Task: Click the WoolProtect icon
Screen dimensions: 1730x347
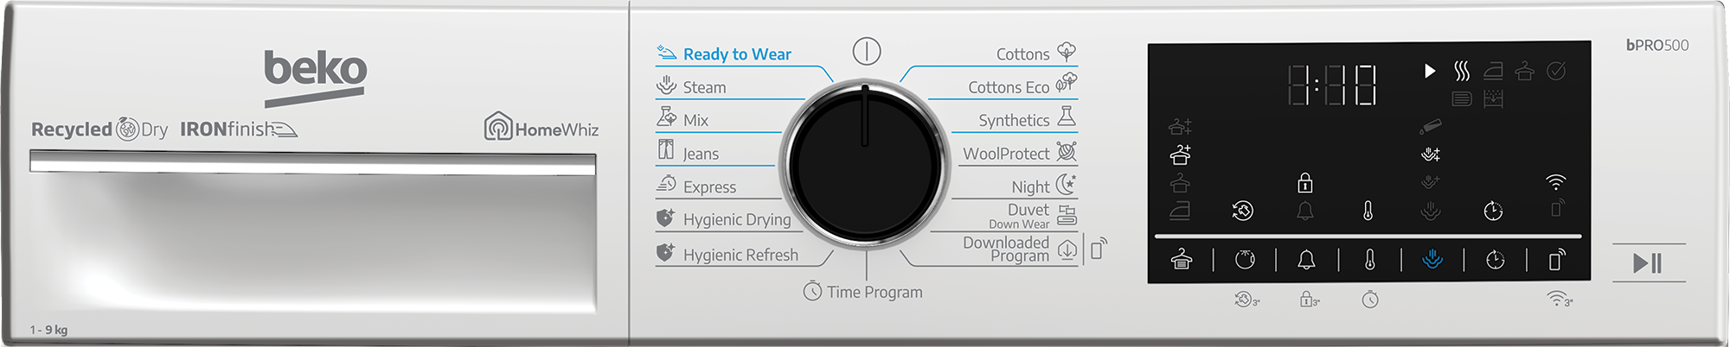Action: click(x=1067, y=152)
